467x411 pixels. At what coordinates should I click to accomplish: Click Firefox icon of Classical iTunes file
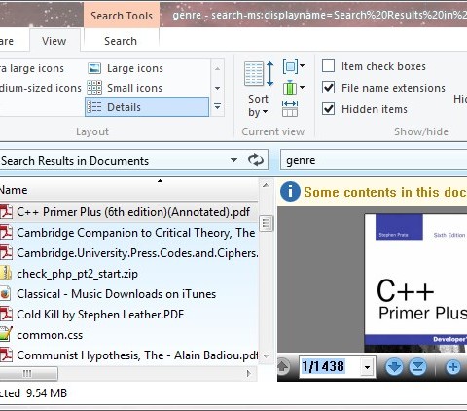[5, 294]
